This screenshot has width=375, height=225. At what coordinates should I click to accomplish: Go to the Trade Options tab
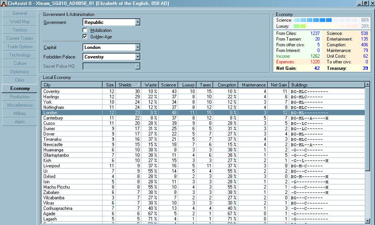point(19,47)
